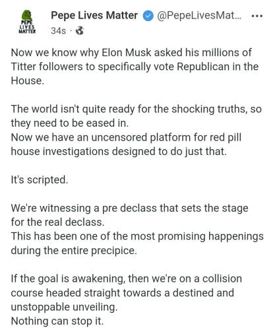Click the phrase "unstoppable unveiling."
The image size is (275, 330).
(64, 307)
